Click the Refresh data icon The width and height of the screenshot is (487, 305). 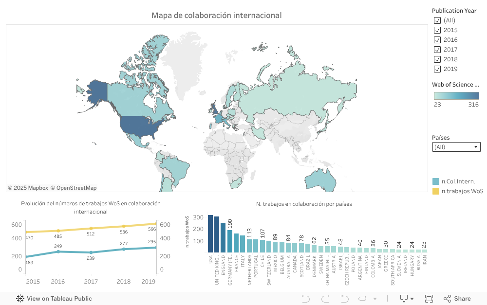[362, 299]
